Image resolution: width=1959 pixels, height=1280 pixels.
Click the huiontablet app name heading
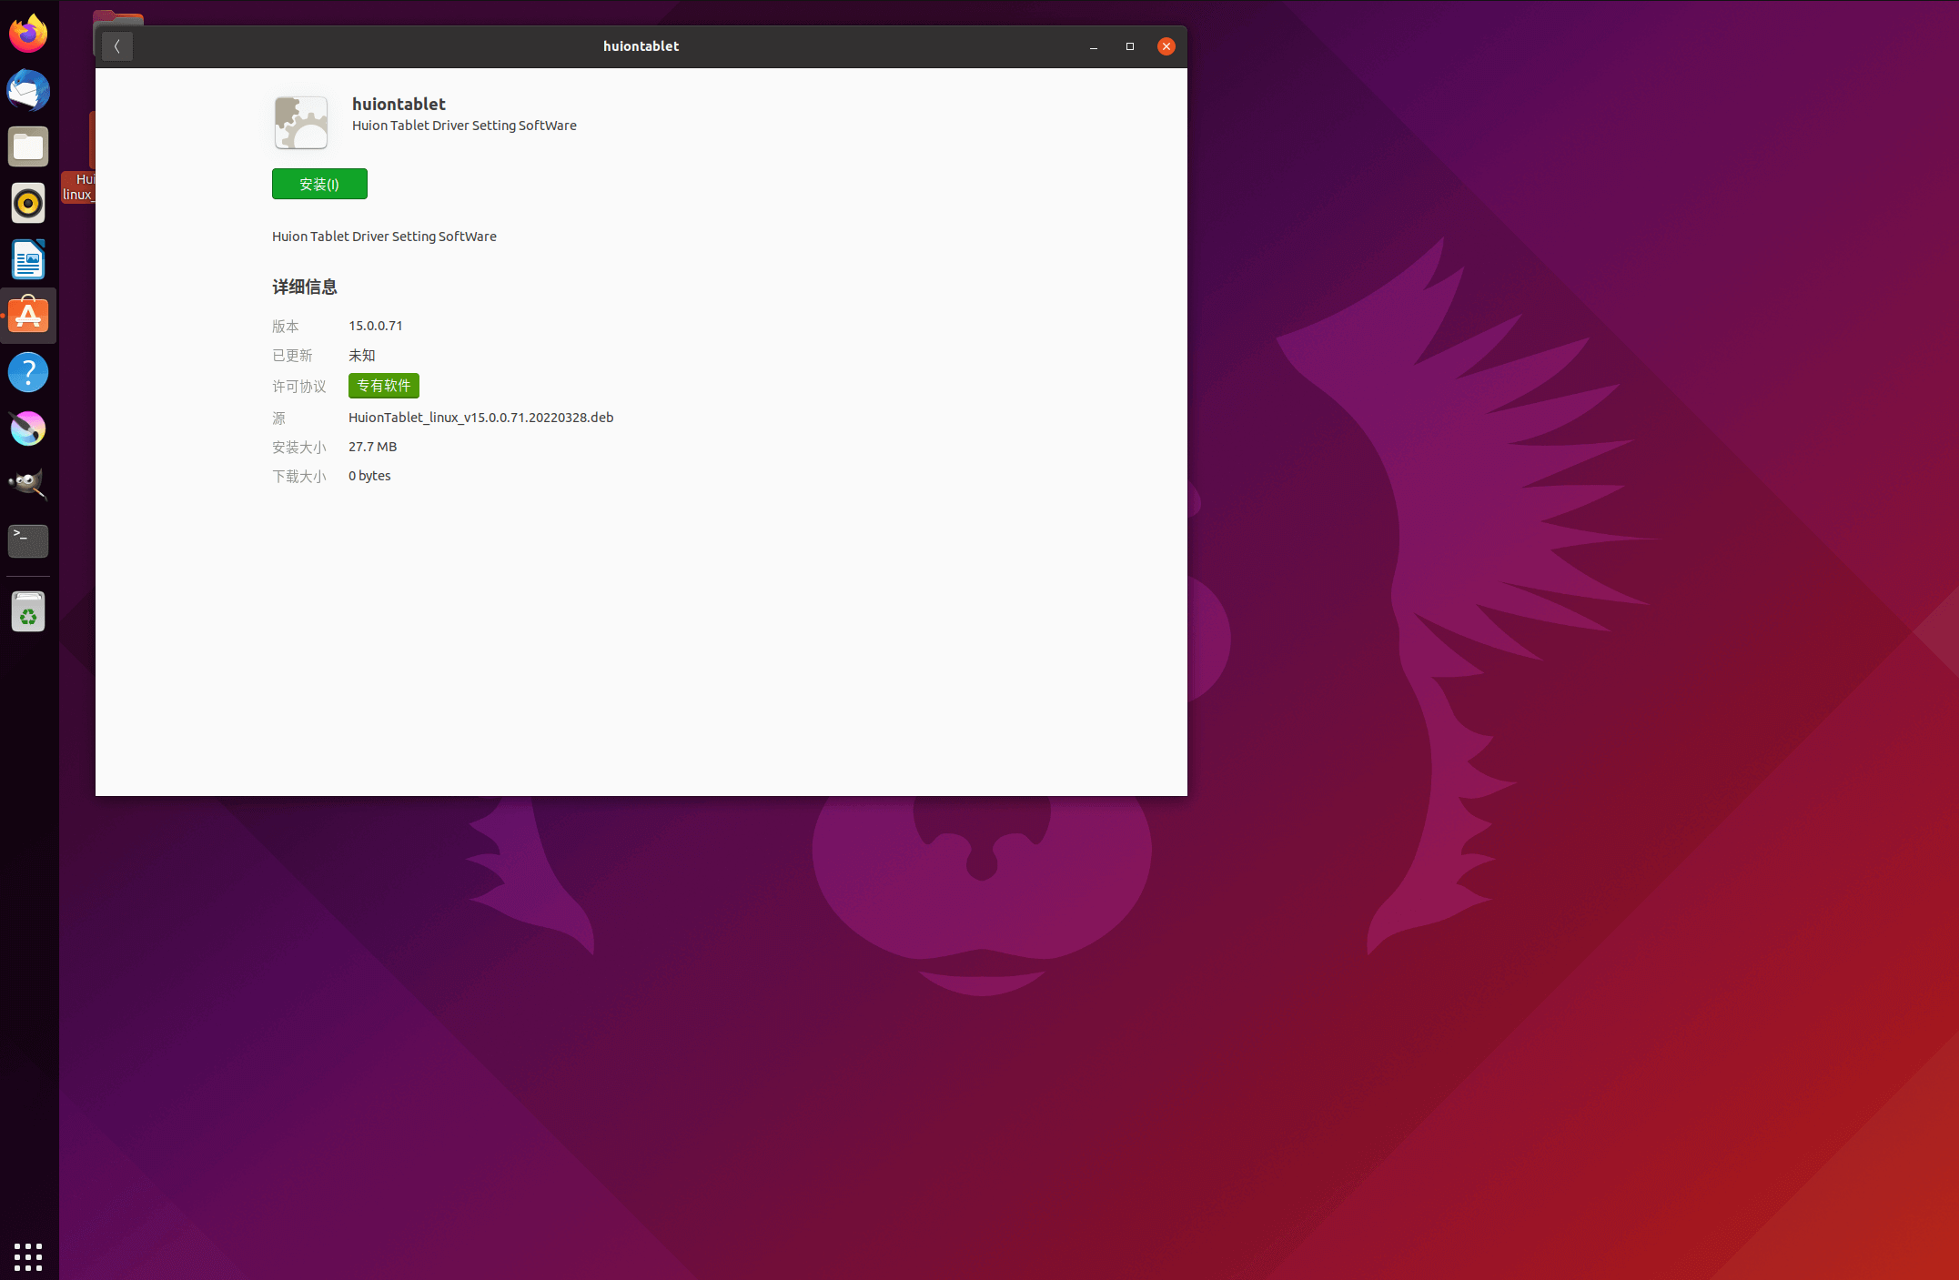coord(399,104)
